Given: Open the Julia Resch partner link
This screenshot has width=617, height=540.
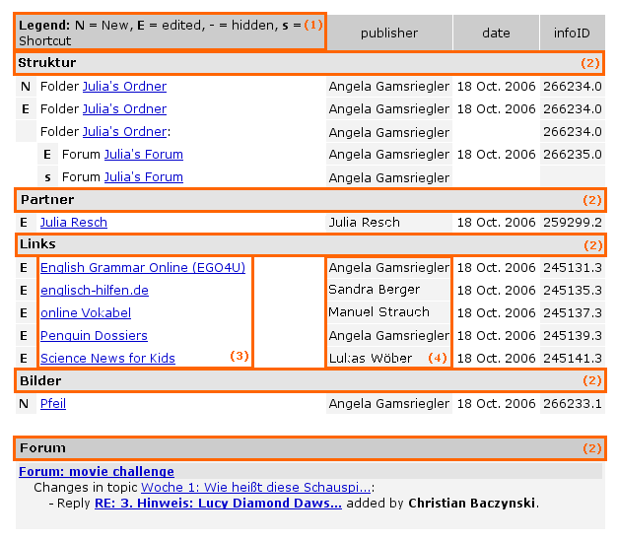Looking at the screenshot, I should click(x=74, y=223).
